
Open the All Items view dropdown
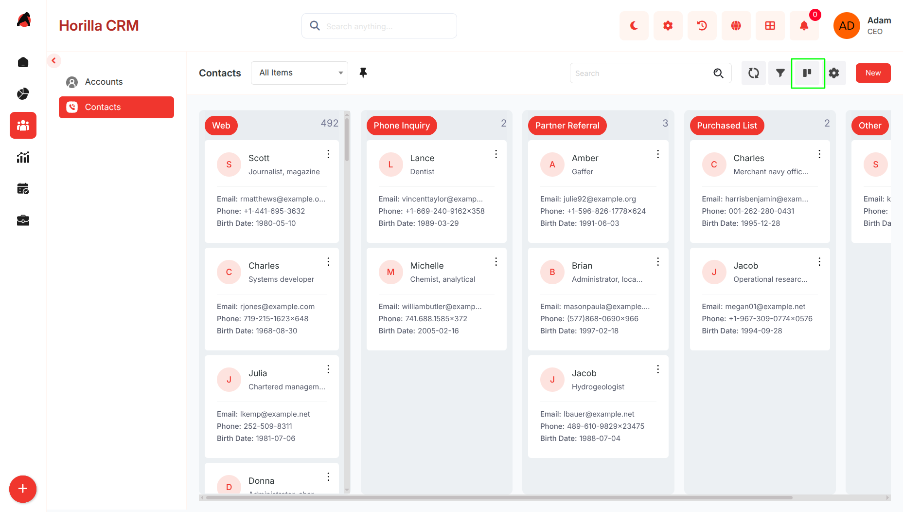tap(300, 73)
